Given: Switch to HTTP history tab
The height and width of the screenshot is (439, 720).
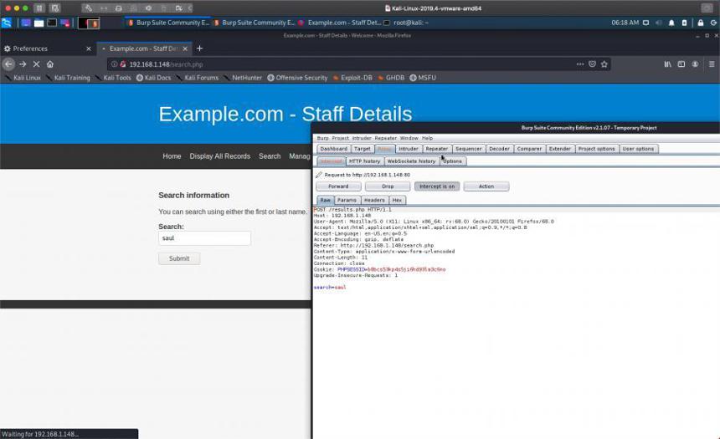Looking at the screenshot, I should point(364,161).
